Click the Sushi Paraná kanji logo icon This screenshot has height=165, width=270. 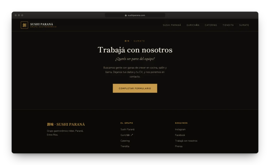tap(25, 25)
